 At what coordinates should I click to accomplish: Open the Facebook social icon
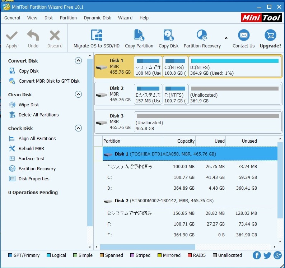(257, 255)
